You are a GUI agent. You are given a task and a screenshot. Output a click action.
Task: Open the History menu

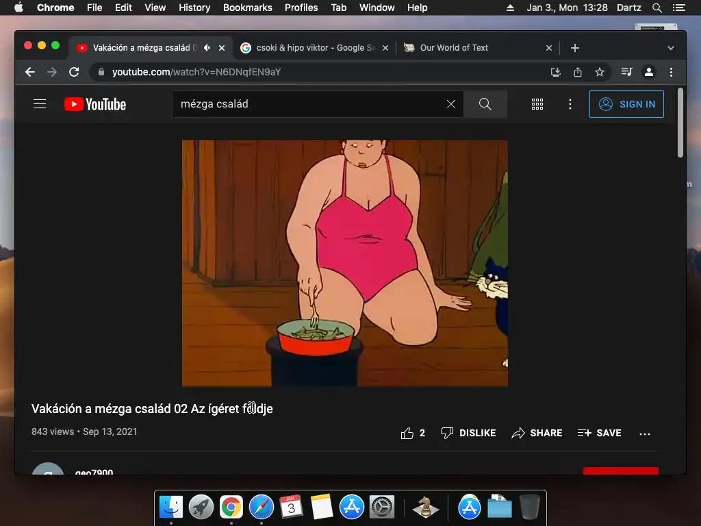pos(194,8)
